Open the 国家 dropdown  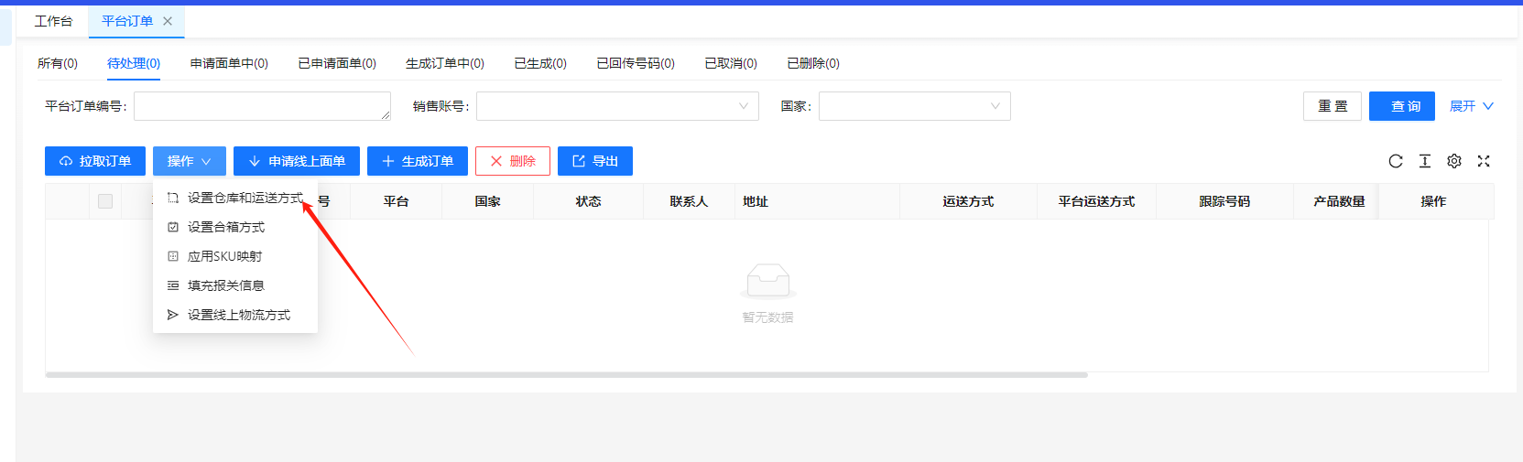pos(913,106)
